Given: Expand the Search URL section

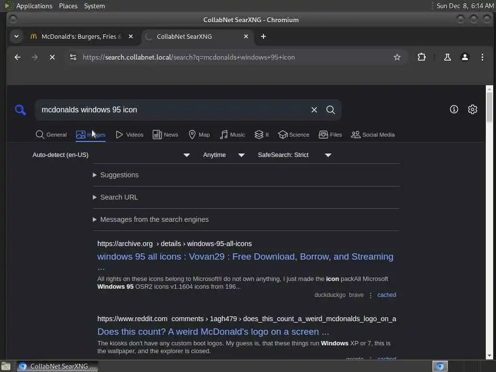Looking at the screenshot, I should click(x=115, y=197).
